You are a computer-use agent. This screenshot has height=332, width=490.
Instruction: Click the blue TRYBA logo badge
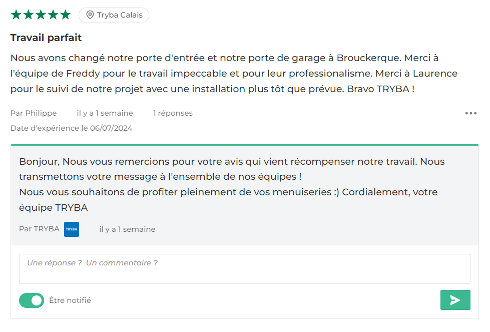(x=71, y=229)
